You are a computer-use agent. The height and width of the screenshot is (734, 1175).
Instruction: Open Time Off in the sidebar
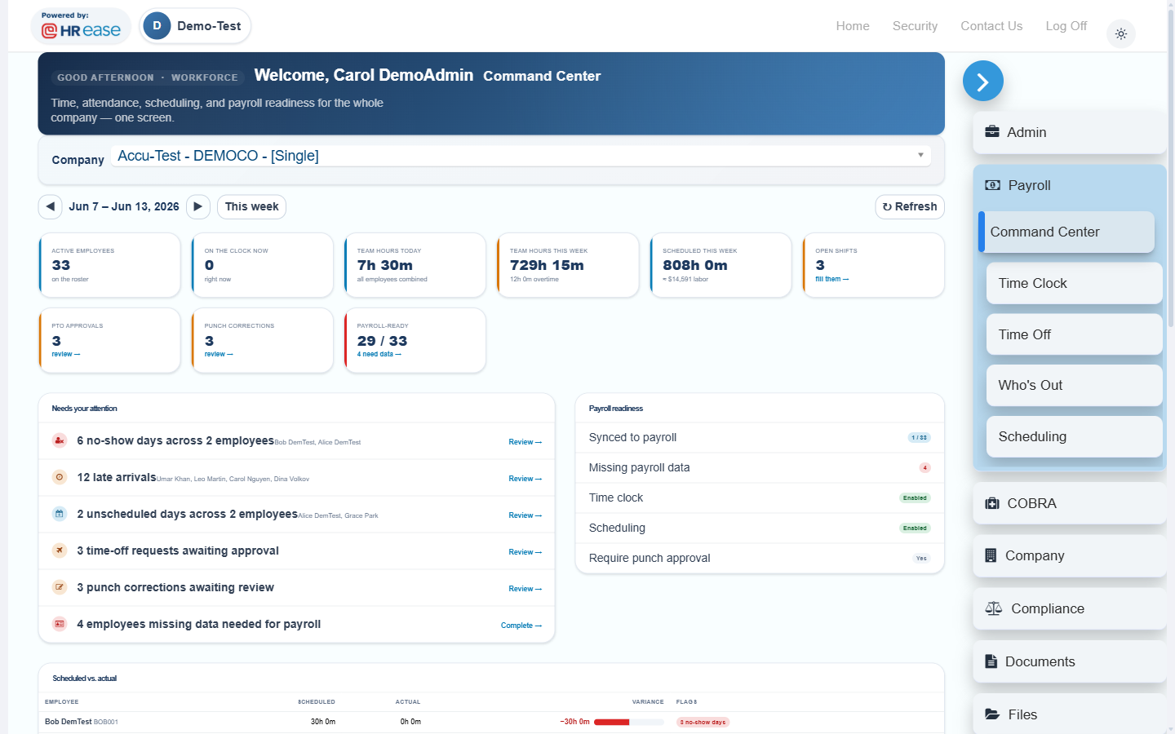point(1074,334)
